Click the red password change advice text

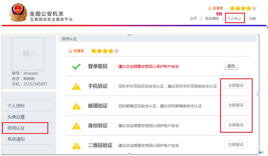149,67
